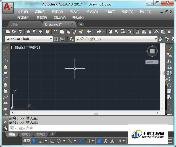The width and height of the screenshot is (176, 147).
Task: Click the layer 0 color swatch
Action: coord(96,39)
